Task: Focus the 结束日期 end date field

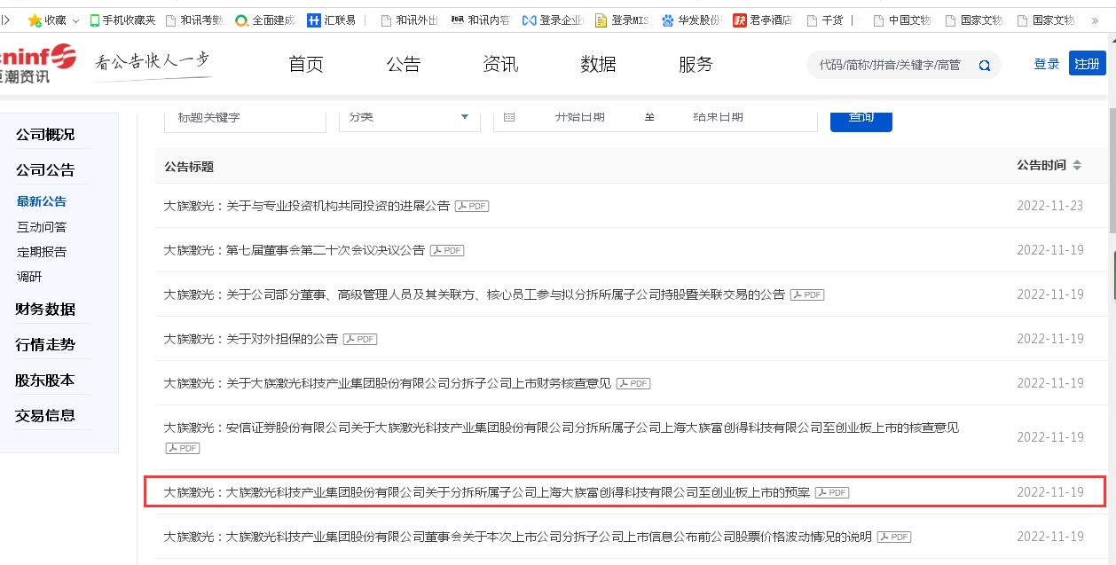Action: 718,117
